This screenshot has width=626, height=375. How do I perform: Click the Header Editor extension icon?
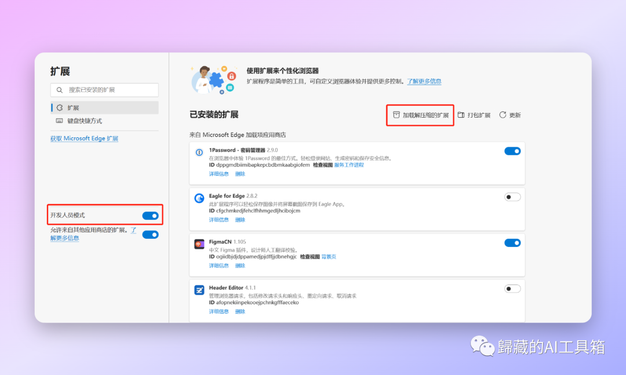[199, 290]
